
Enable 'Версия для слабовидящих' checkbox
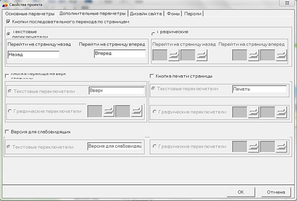pyautogui.click(x=7, y=132)
